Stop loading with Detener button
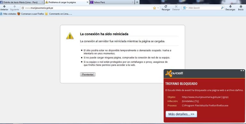The image size is (246, 124). pos(176,8)
